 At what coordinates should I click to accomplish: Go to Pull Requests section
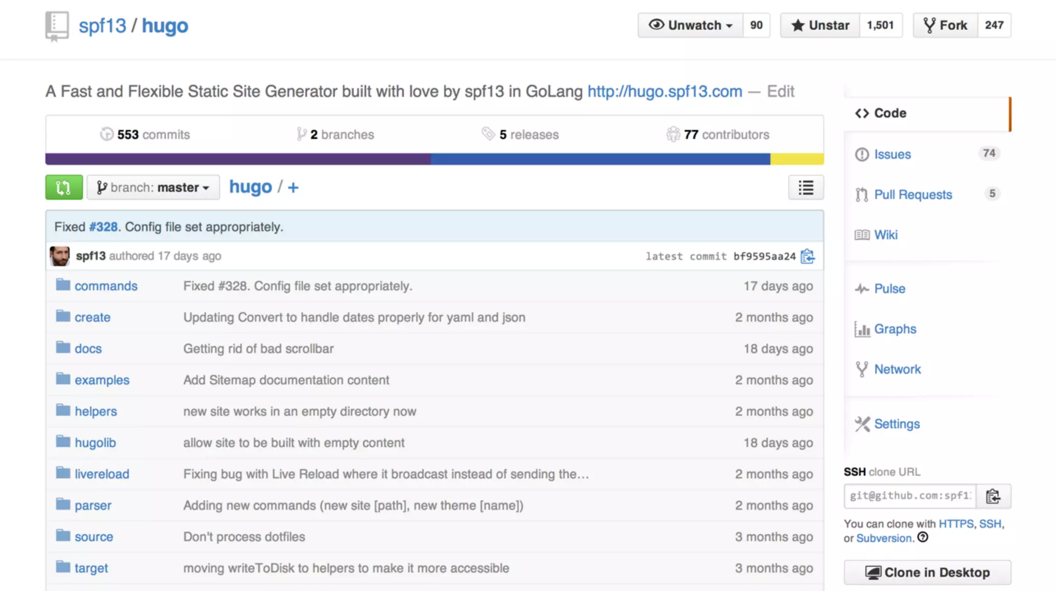[913, 195]
